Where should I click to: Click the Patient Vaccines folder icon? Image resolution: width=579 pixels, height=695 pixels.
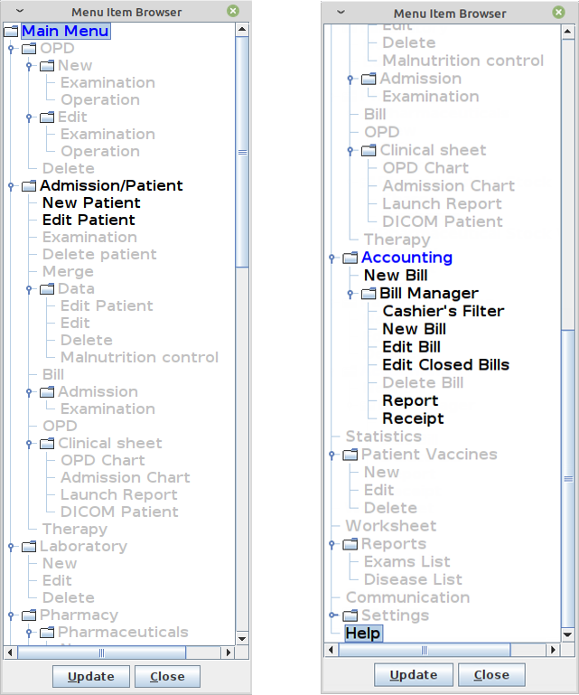[350, 455]
